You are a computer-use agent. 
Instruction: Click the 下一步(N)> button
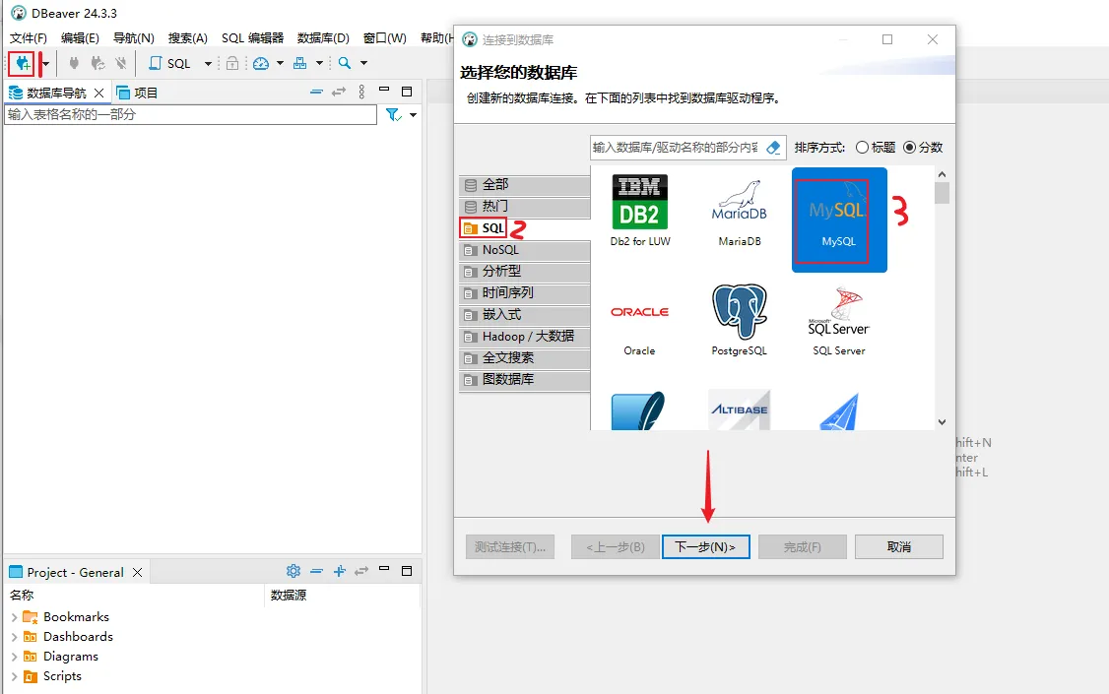(706, 546)
